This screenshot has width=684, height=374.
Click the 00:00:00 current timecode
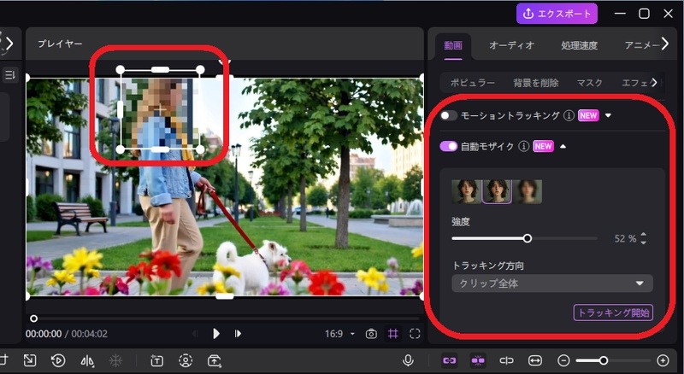[44, 334]
